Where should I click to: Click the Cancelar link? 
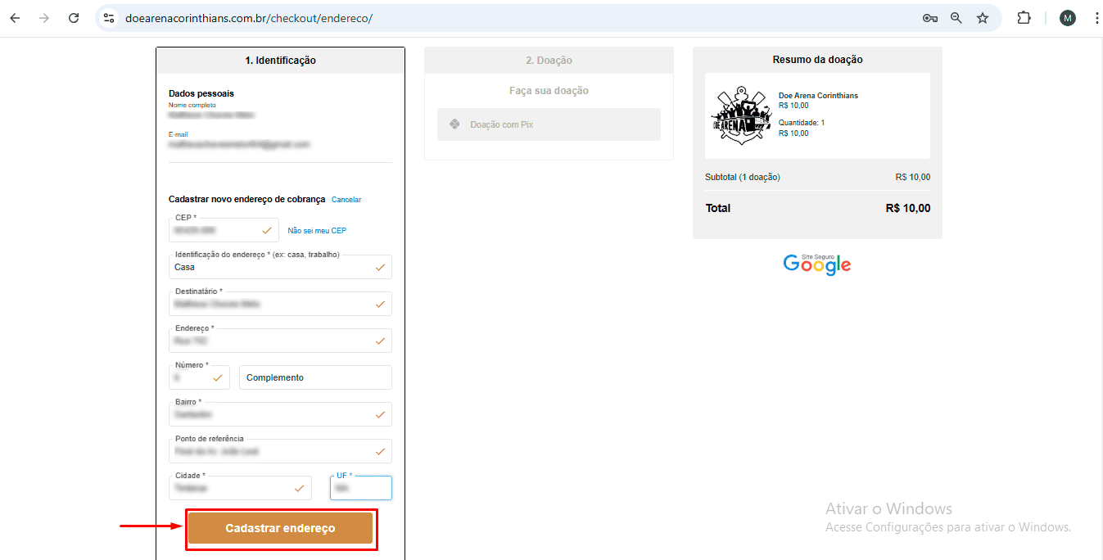(346, 200)
